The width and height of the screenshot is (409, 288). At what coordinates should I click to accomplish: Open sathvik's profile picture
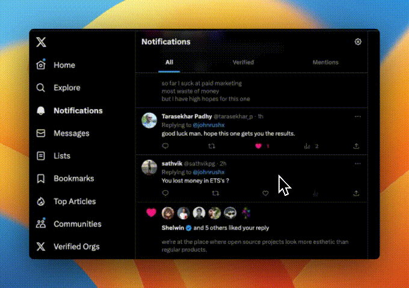point(149,167)
